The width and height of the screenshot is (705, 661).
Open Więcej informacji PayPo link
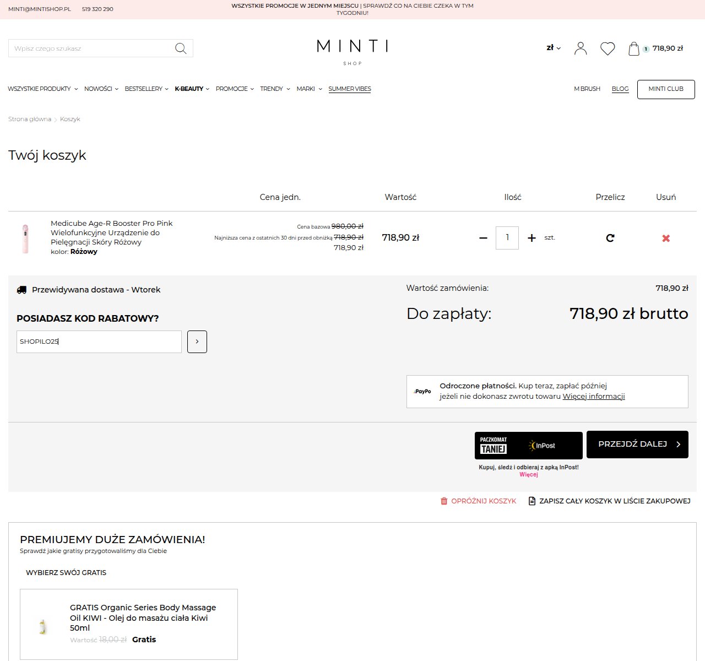[594, 396]
